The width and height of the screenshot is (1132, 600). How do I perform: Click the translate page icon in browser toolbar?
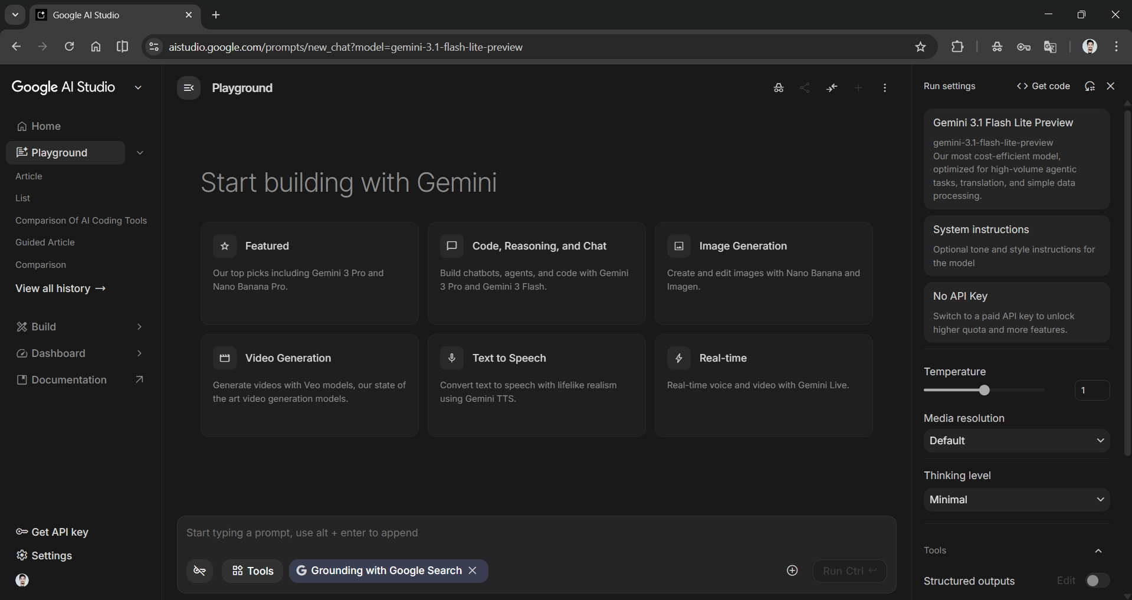coord(1050,47)
